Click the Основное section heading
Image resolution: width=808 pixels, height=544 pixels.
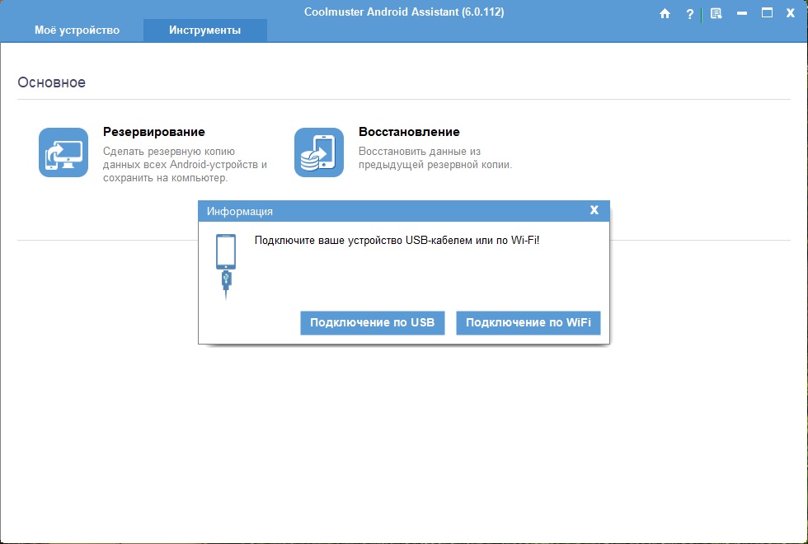(51, 82)
